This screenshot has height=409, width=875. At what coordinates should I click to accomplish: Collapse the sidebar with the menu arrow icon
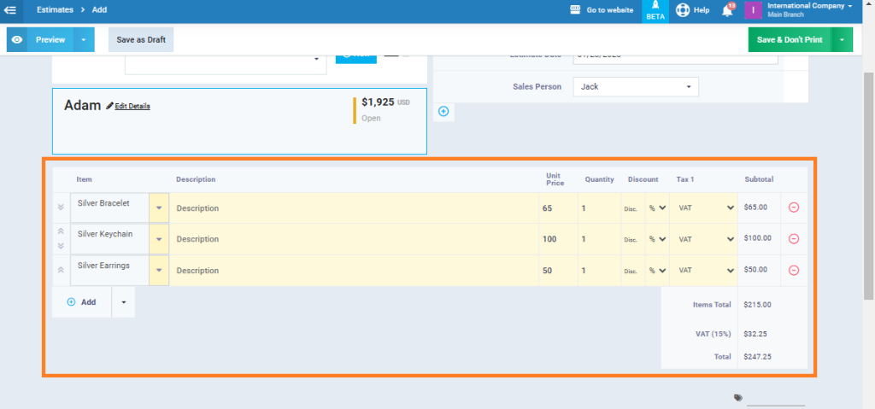(10, 9)
